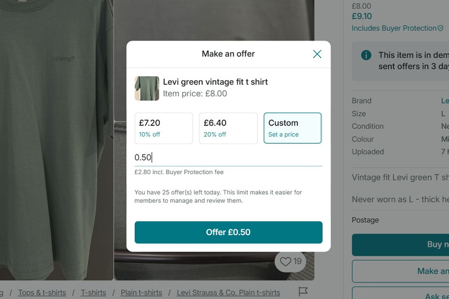Close the Make an offer dialog
Viewport: 449px width, 299px height.
[x=317, y=54]
